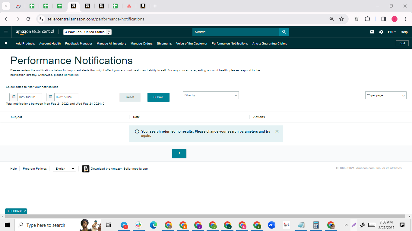The image size is (412, 231).
Task: Click the browser zoom magnifier icon
Action: pyautogui.click(x=332, y=19)
